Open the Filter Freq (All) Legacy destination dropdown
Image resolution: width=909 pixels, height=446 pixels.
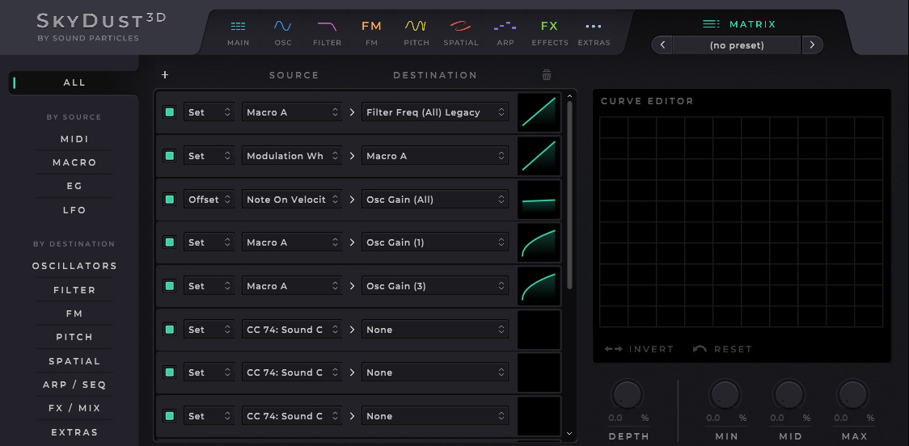tap(434, 112)
